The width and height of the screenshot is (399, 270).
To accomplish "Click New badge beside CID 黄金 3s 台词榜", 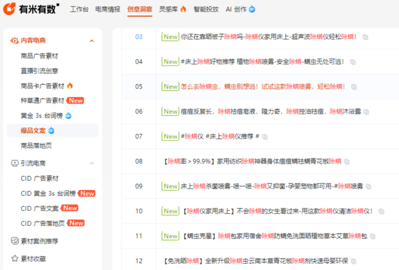I will (x=87, y=193).
